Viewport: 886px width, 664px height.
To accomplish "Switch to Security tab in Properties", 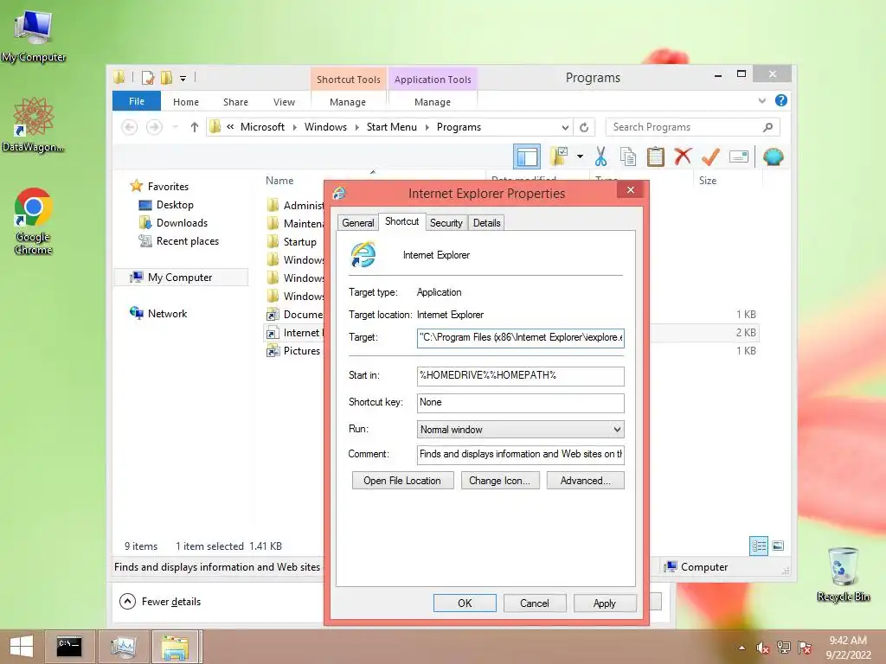I will pyautogui.click(x=446, y=222).
